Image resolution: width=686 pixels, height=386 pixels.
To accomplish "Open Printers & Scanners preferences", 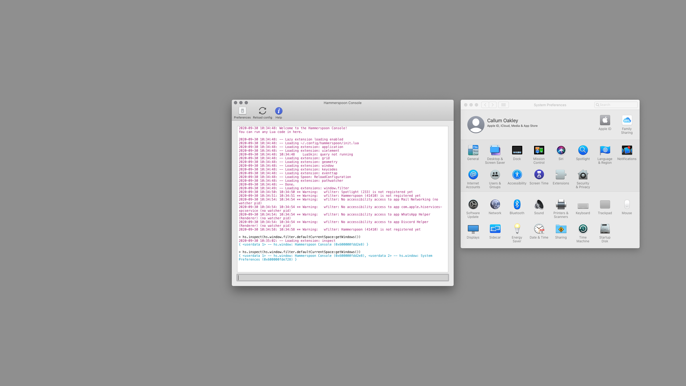I will pos(561,209).
